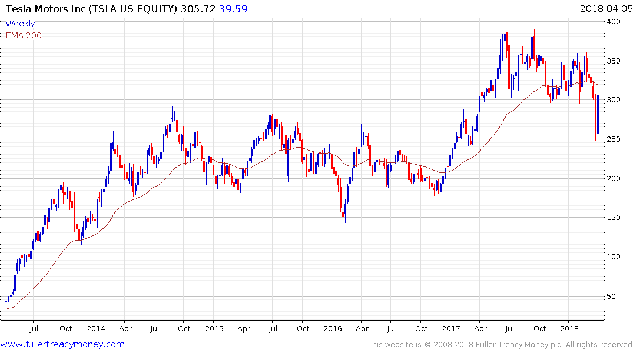Click the 200 price axis label
Image resolution: width=633 pixels, height=353 pixels.
(614, 178)
